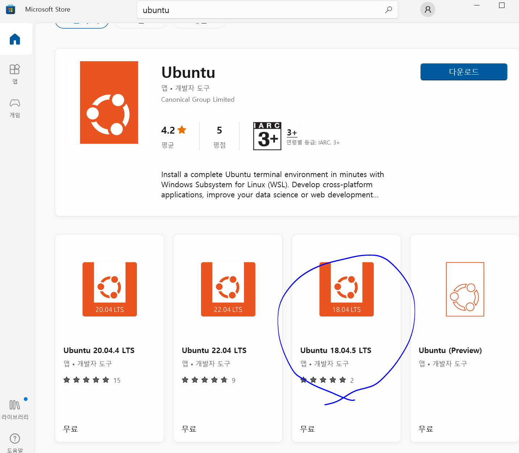Viewport: 519px width, 453px height.
Task: Open the 20.04 LTS app icon
Action: (x=110, y=289)
